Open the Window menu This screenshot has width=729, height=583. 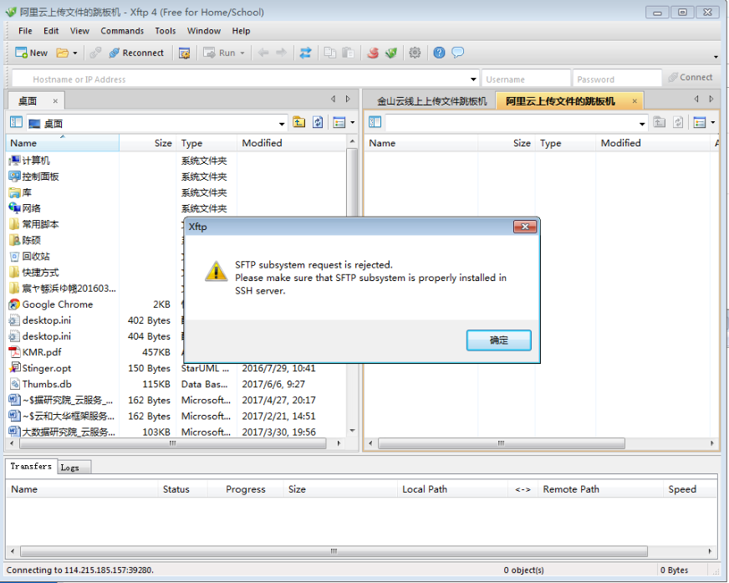(x=204, y=31)
